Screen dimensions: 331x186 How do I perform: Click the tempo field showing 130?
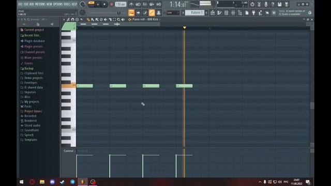coord(121,4)
